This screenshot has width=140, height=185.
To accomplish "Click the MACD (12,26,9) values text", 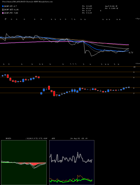I will click(36, 138).
